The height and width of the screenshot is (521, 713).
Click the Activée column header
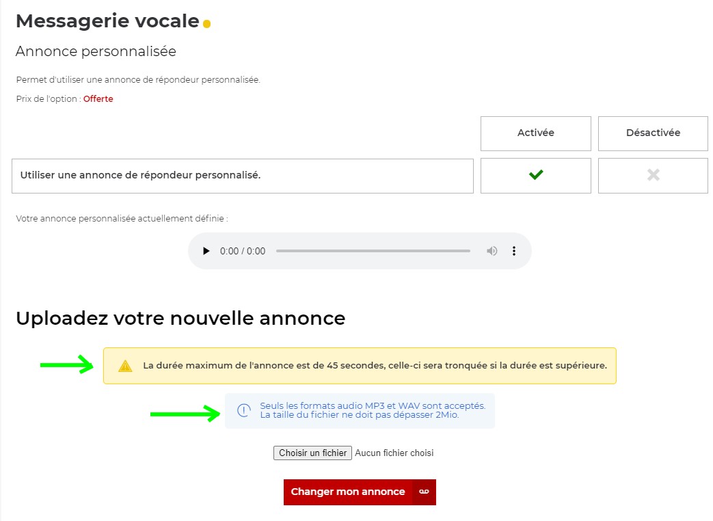click(x=536, y=133)
